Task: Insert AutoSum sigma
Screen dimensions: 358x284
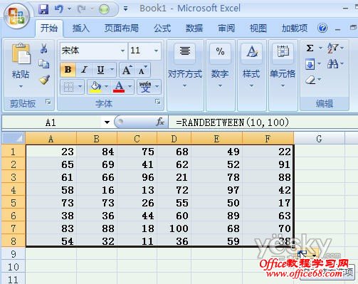Action: click(310, 48)
